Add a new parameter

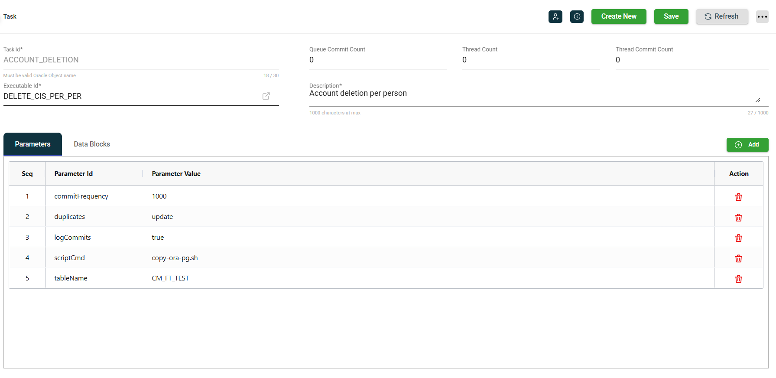[747, 145]
